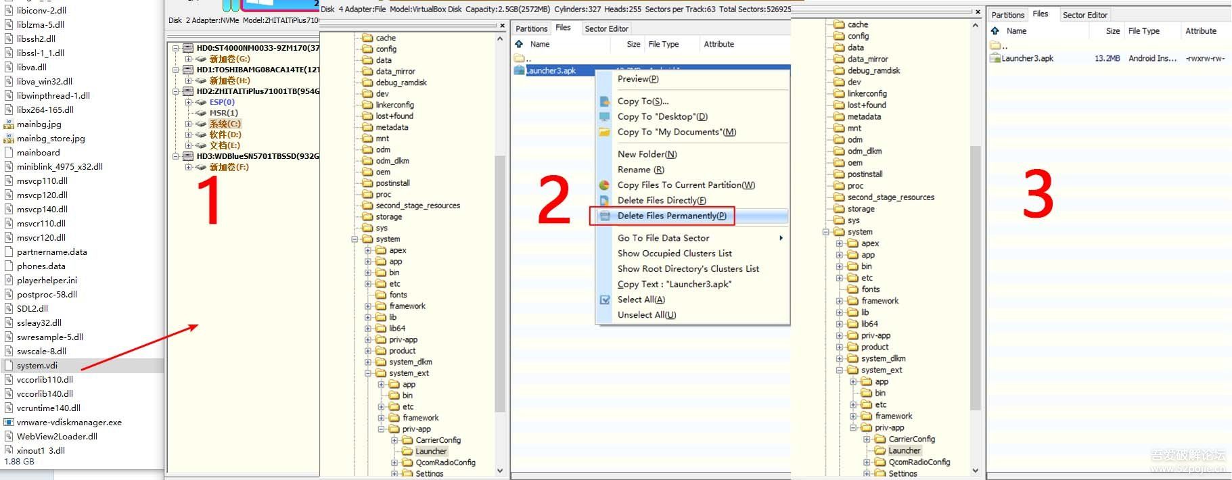Image resolution: width=1232 pixels, height=480 pixels.
Task: Click the Delete Files Directly icon
Action: tap(605, 201)
